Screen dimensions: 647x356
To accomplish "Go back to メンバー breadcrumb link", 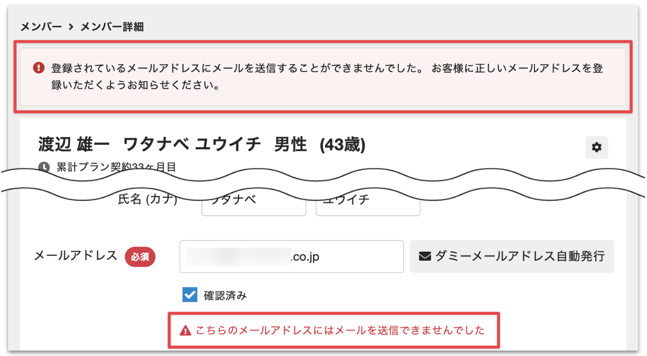I will pos(41,27).
